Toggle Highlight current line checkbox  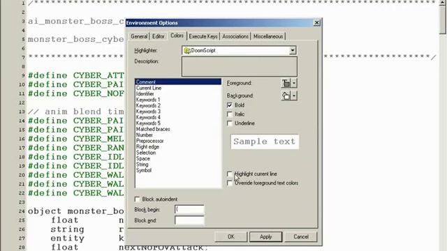(230, 174)
